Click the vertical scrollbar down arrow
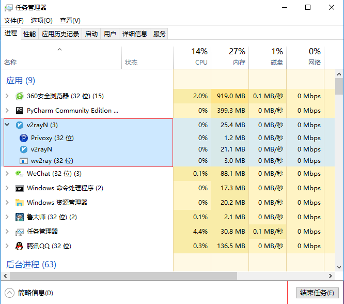 tap(339, 267)
